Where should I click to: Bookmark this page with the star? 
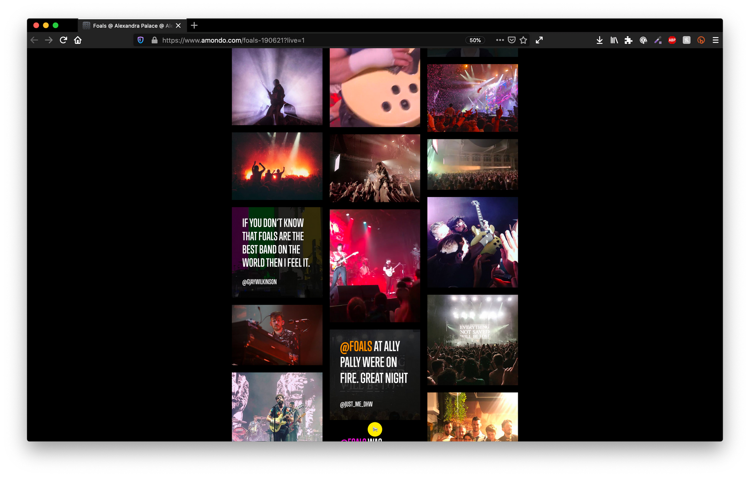click(x=523, y=40)
